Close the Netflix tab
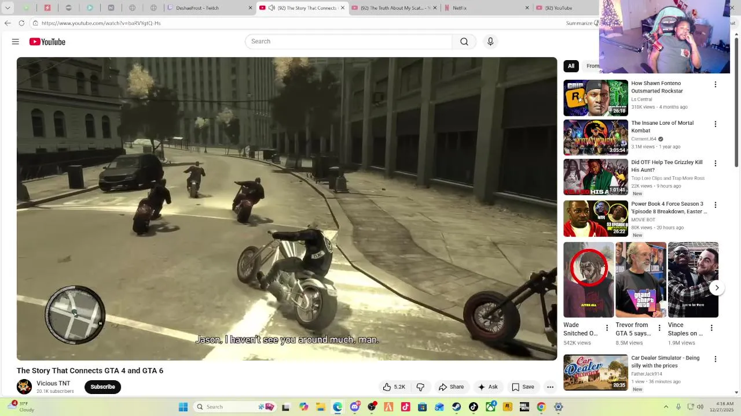 527,8
